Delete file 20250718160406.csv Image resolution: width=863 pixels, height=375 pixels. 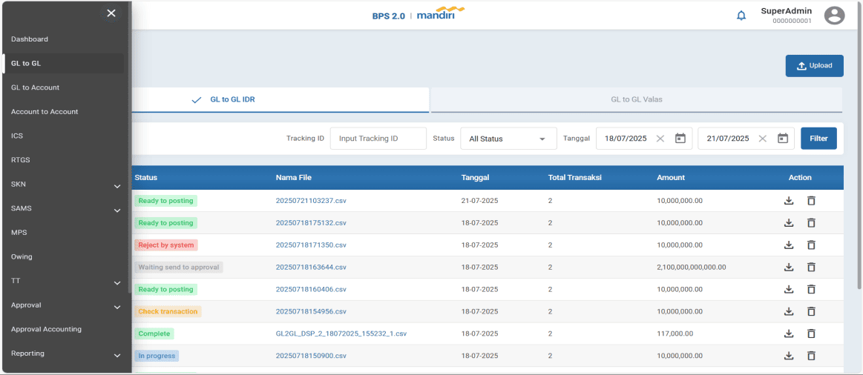pyautogui.click(x=811, y=289)
